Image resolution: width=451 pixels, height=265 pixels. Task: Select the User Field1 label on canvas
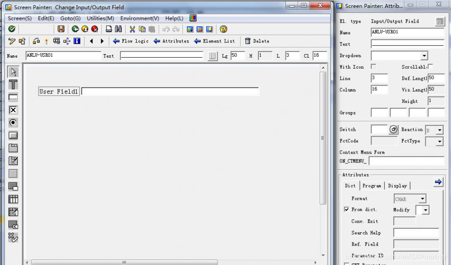59,91
